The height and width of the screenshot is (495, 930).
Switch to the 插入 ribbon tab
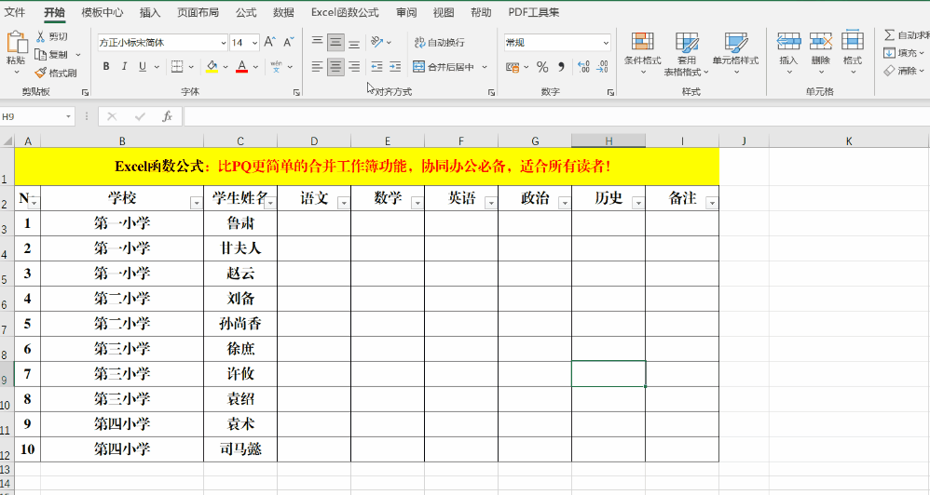point(150,12)
